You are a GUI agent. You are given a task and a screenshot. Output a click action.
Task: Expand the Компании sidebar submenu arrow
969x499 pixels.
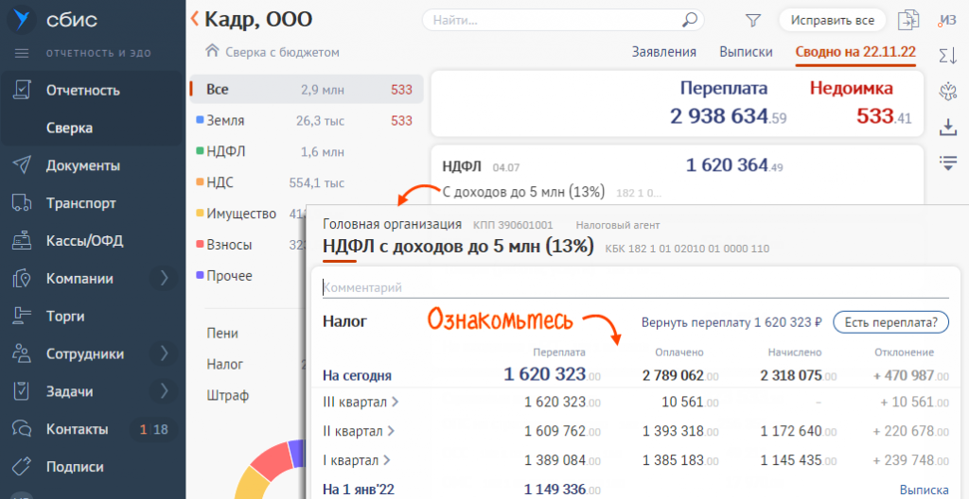pos(164,278)
